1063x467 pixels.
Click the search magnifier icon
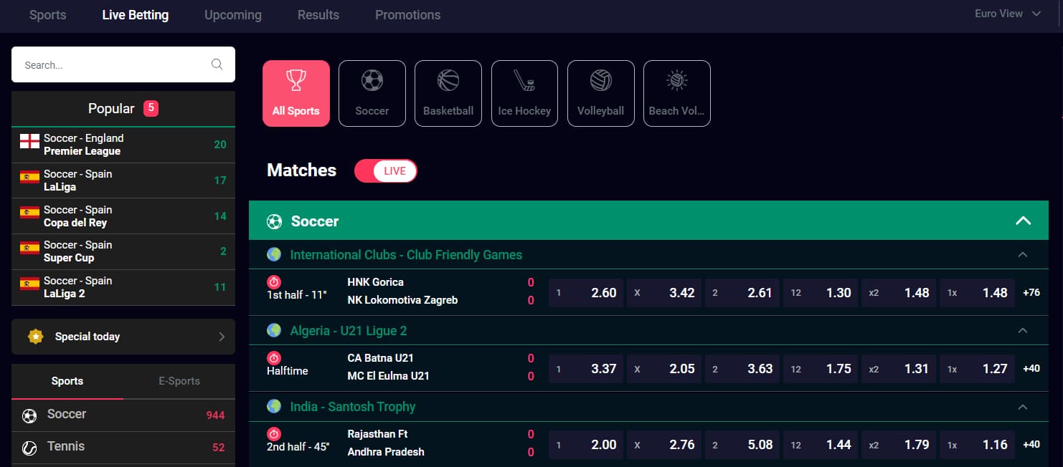tap(217, 64)
